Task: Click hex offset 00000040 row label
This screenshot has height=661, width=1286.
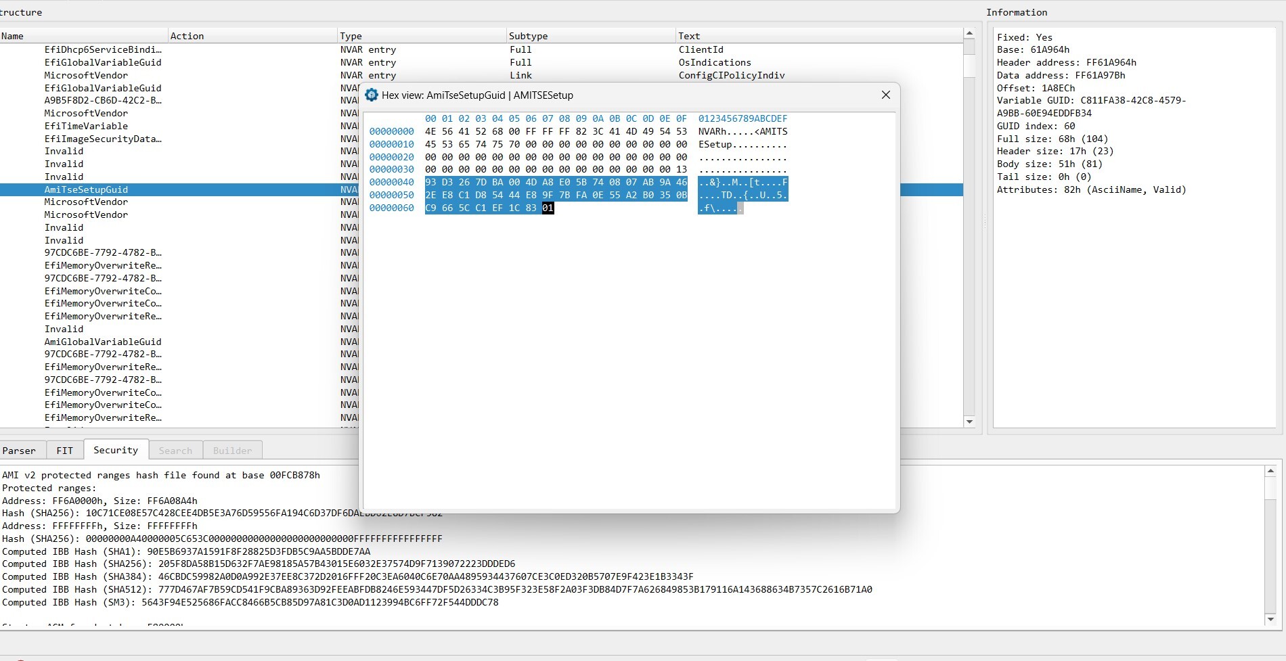Action: pos(391,183)
